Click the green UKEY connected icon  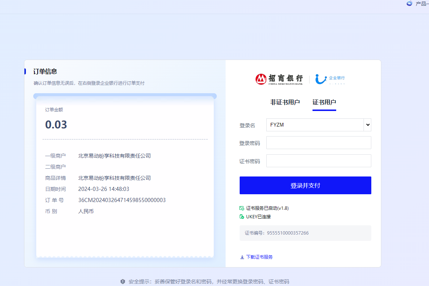(241, 216)
